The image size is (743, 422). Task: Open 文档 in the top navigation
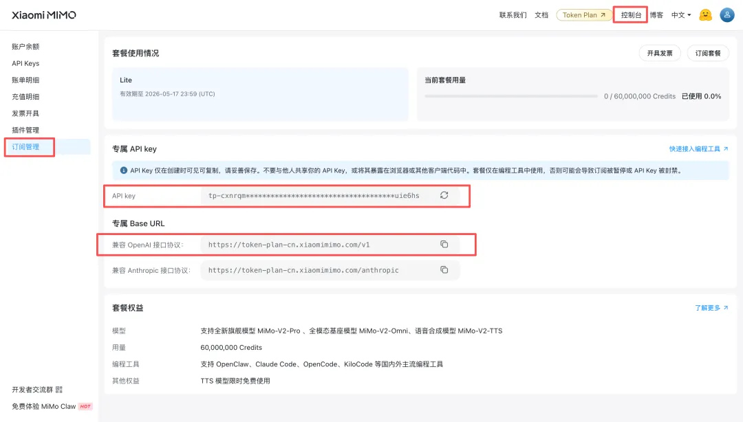coord(541,15)
